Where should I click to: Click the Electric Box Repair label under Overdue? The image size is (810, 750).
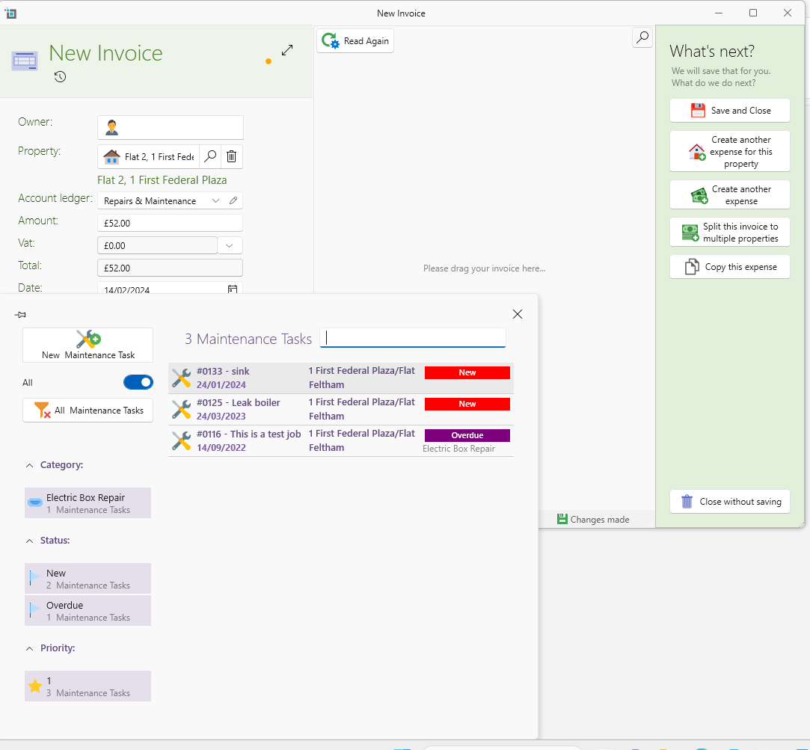click(x=458, y=449)
